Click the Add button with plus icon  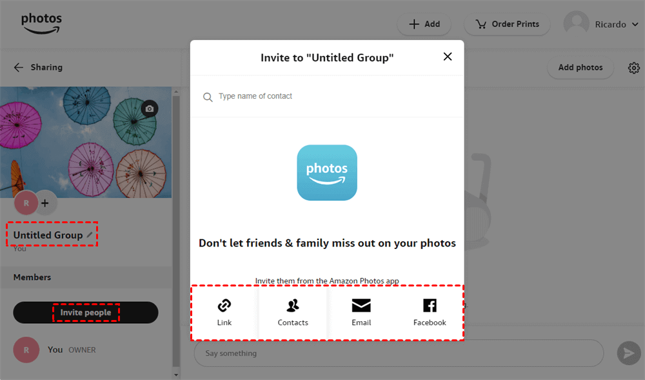(424, 25)
